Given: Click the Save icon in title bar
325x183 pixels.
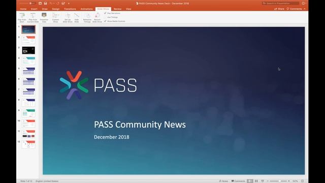Looking at the screenshot, I should coord(45,4).
